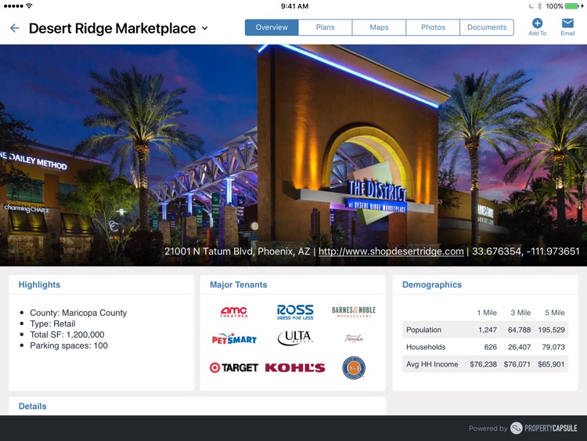587x441 pixels.
Task: Tap the '5 Mile' column header
Action: [555, 313]
